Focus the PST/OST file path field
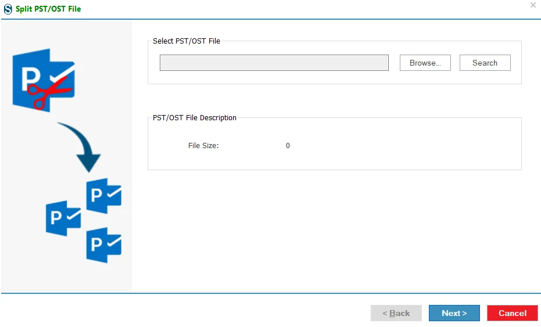541x327 pixels. 274,63
